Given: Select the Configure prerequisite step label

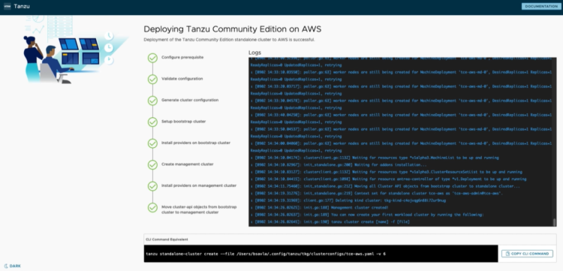Looking at the screenshot, I should click(182, 58).
